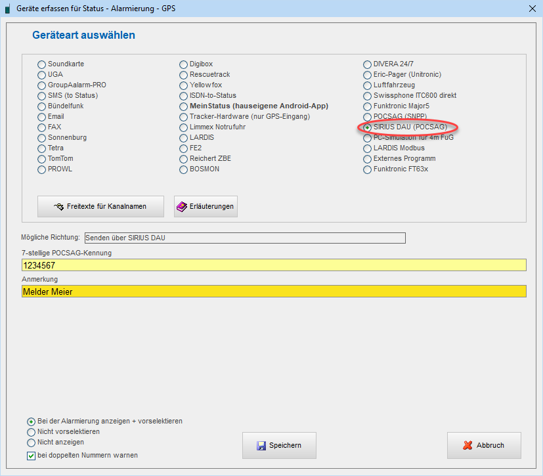543x476 pixels.
Task: Open the Erläuterungen help book
Action: click(206, 206)
